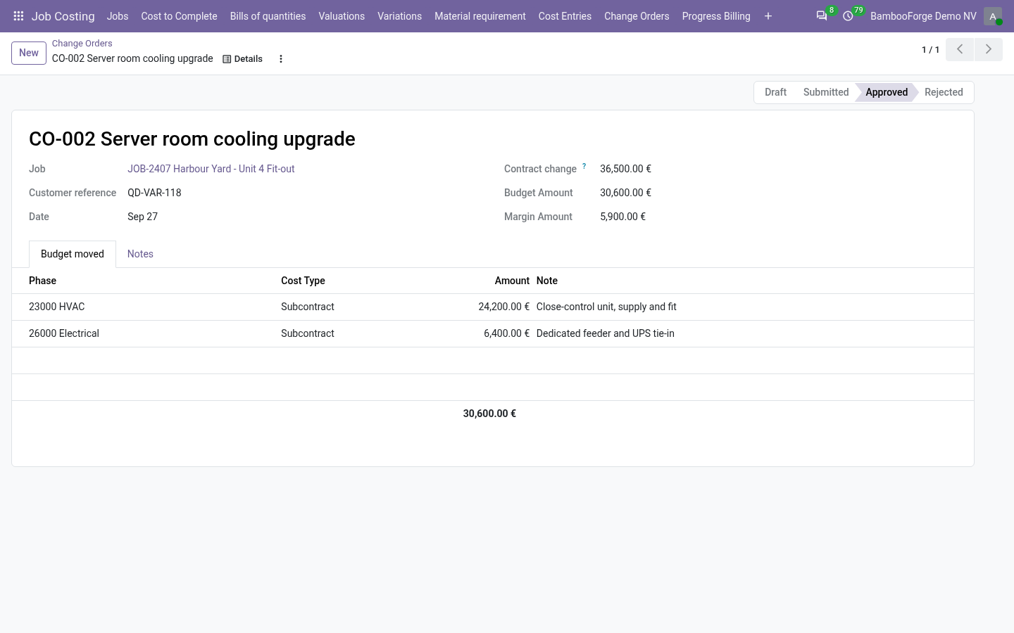Sort by the Cost Type column header
Screen dimensions: 1014x633
(303, 281)
